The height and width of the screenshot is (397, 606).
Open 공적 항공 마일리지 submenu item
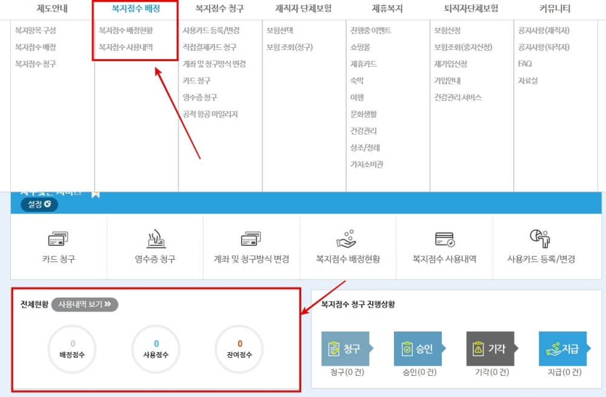click(x=210, y=114)
